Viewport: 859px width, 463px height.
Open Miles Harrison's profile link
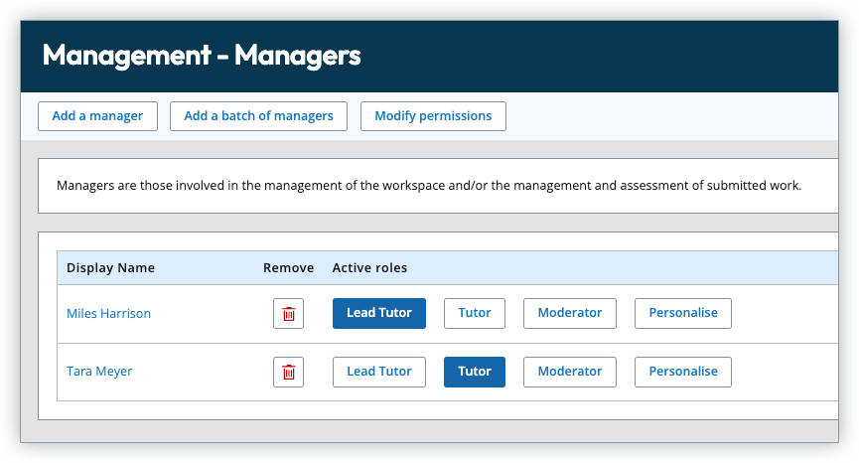click(x=108, y=314)
